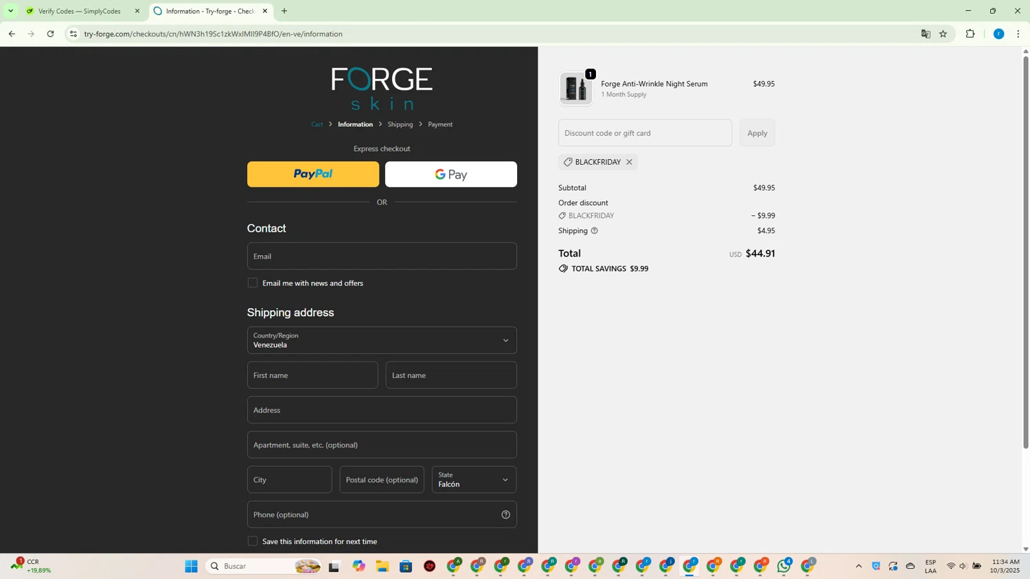Click the Postal code field

[382, 480]
